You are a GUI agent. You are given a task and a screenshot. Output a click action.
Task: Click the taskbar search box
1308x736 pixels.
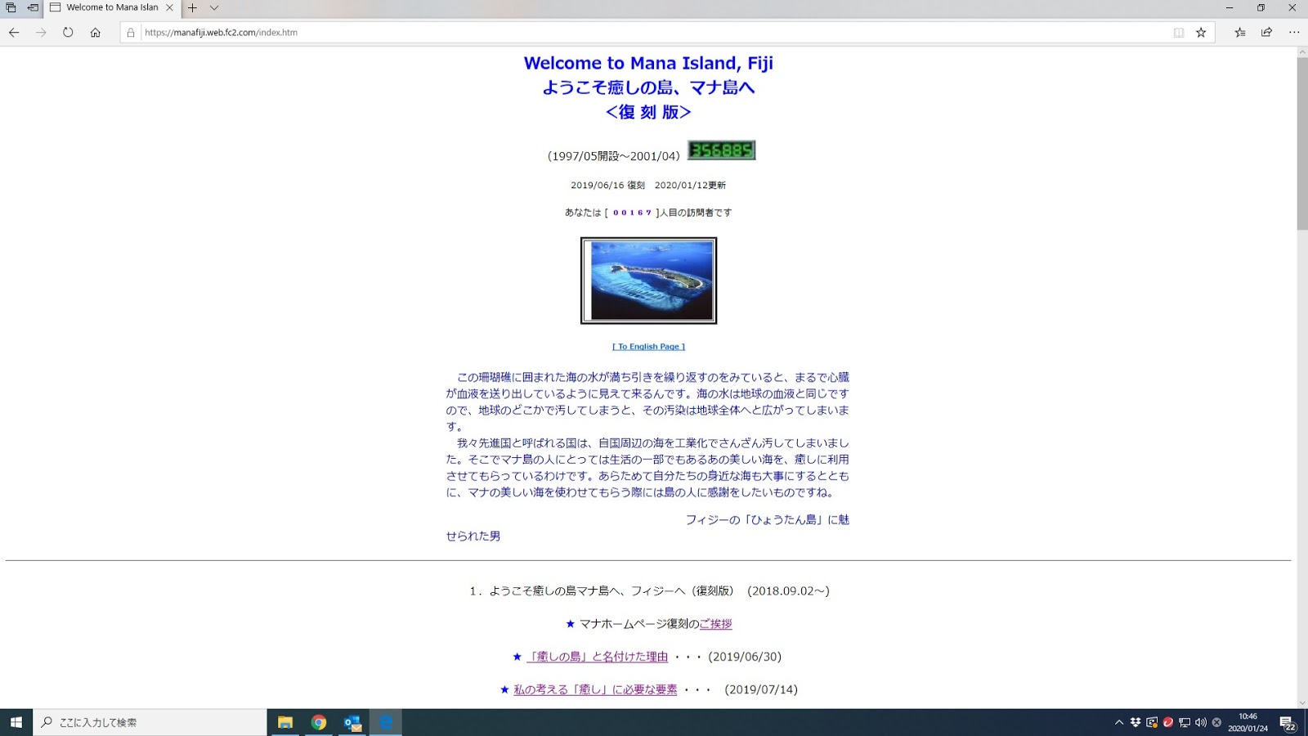[150, 722]
